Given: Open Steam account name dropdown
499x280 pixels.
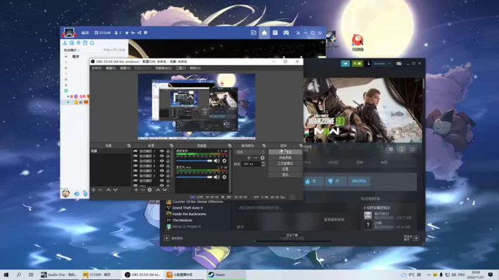Looking at the screenshot, I should 382,63.
